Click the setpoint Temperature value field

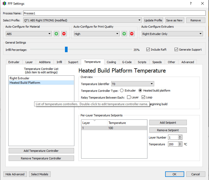point(173,144)
